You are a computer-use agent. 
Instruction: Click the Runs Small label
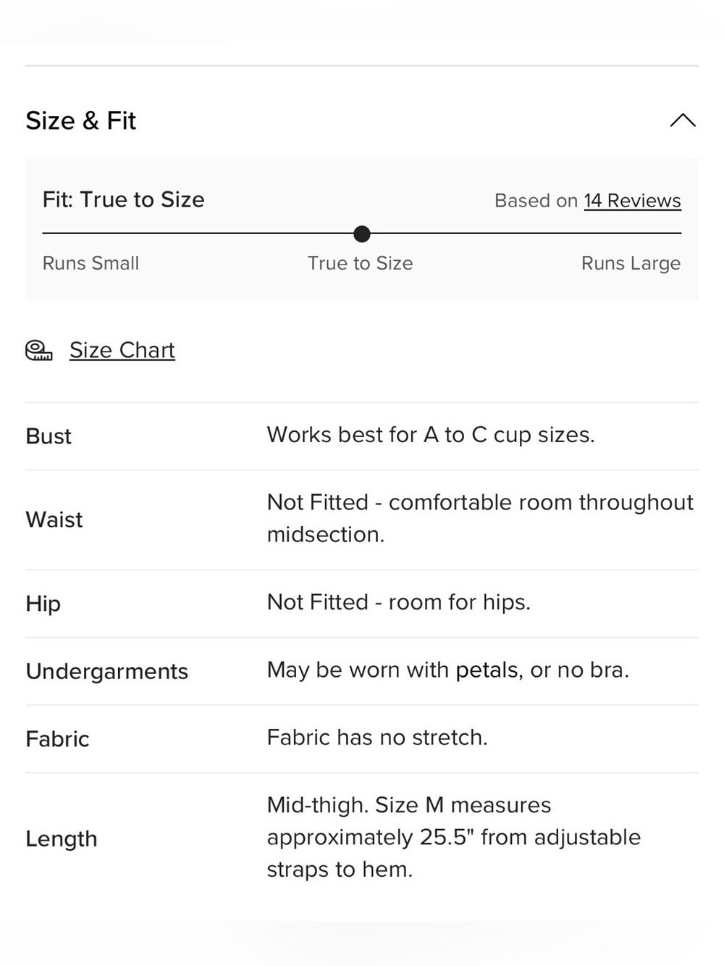(90, 263)
